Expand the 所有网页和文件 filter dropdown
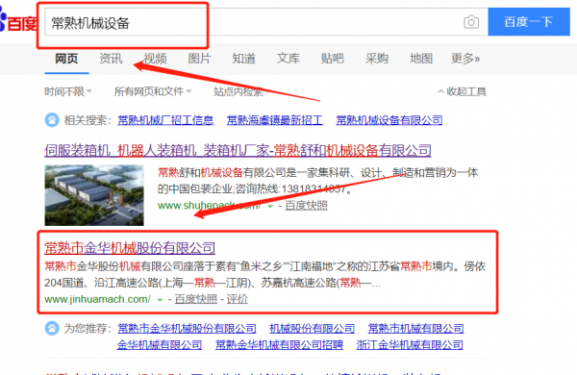This screenshot has height=375, width=577. 153,91
